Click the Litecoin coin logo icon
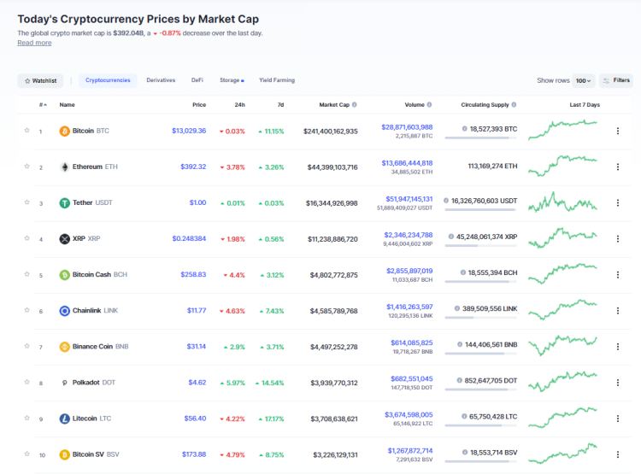This screenshot has width=641, height=474. [65, 418]
